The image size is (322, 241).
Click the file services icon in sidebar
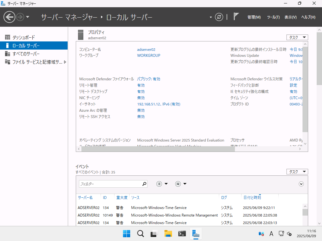[x=8, y=62]
